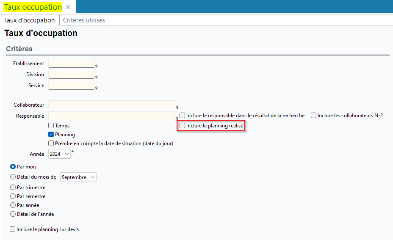Click the Critères section heading
The width and height of the screenshot is (393, 240).
19,49
